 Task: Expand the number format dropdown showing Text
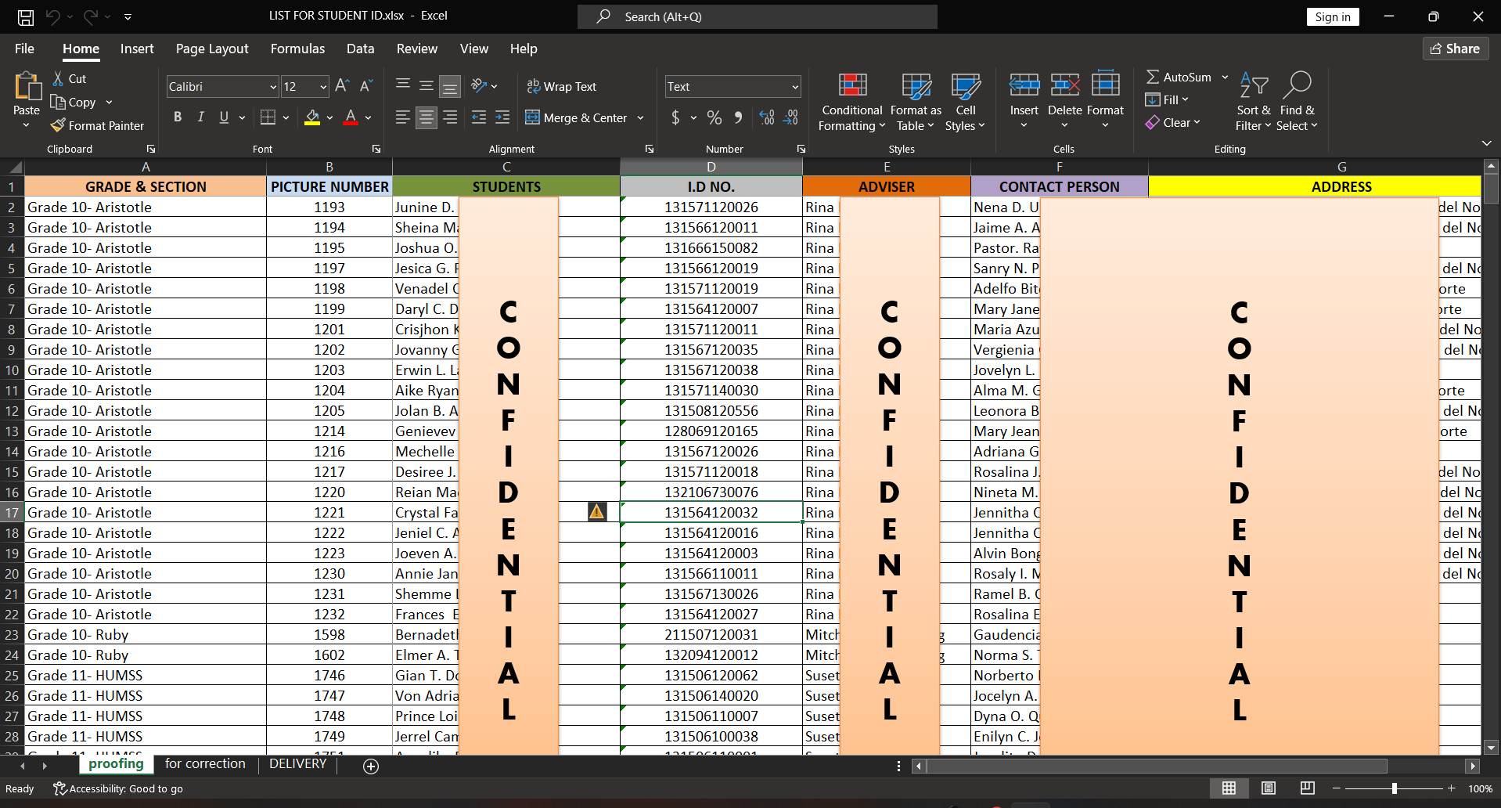pos(794,87)
